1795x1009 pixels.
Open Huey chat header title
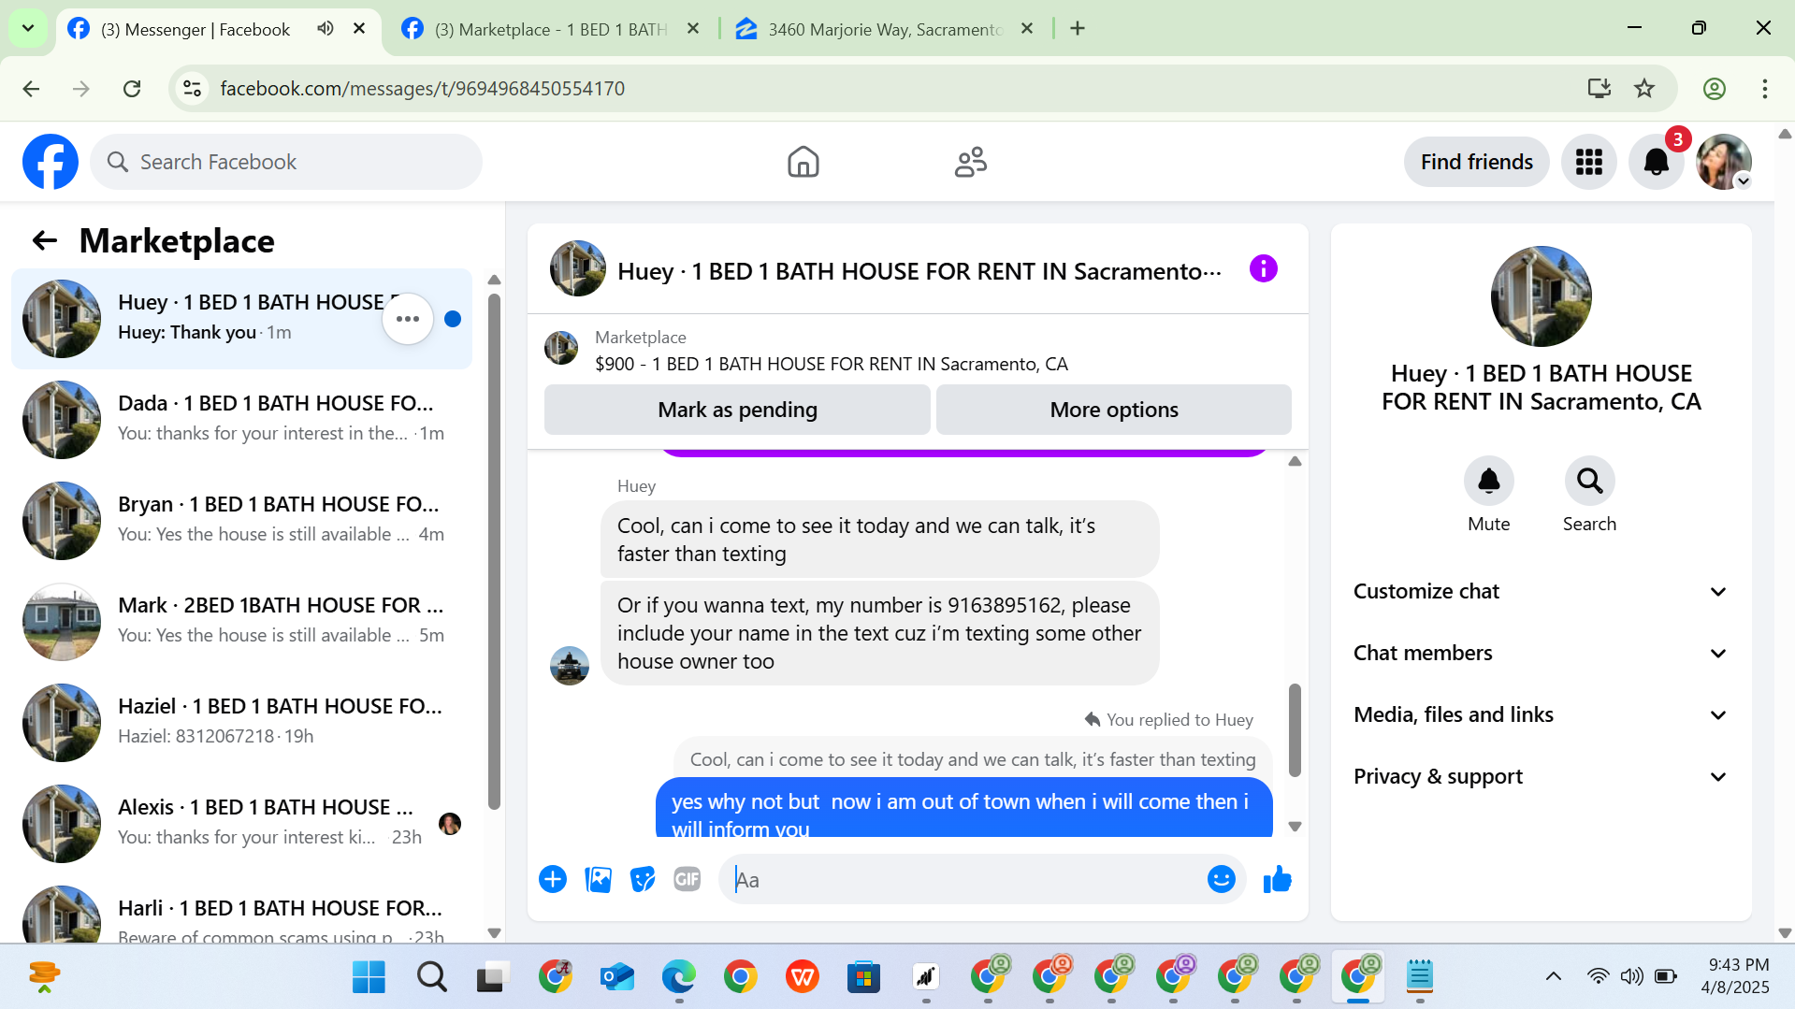(919, 271)
